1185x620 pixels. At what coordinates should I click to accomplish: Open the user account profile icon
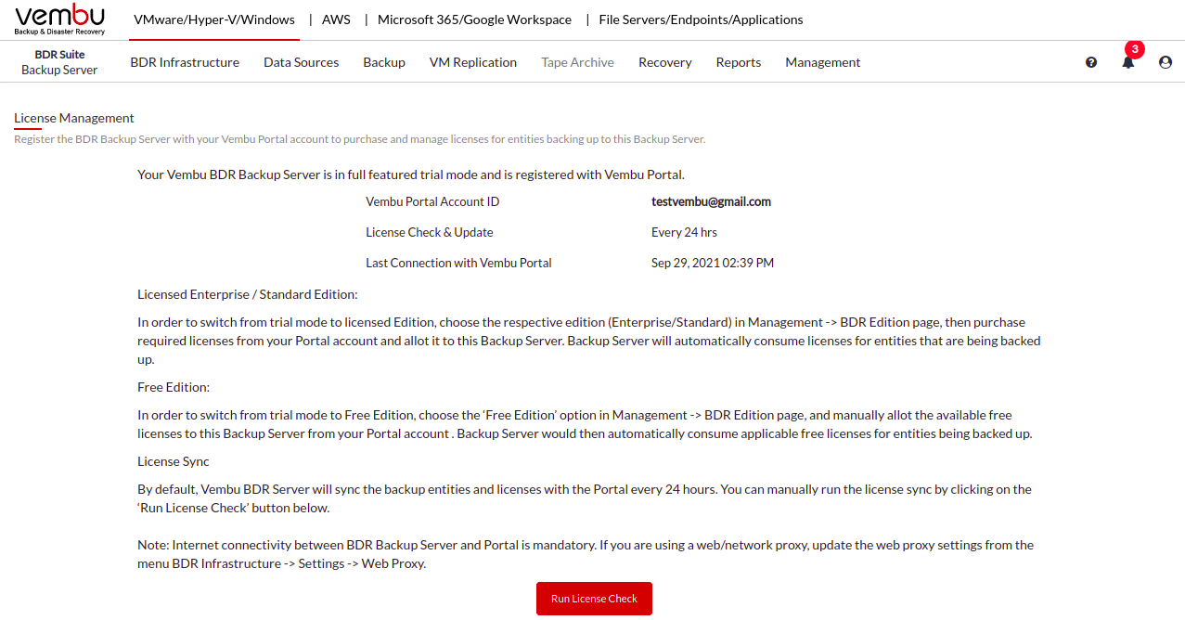pos(1166,62)
